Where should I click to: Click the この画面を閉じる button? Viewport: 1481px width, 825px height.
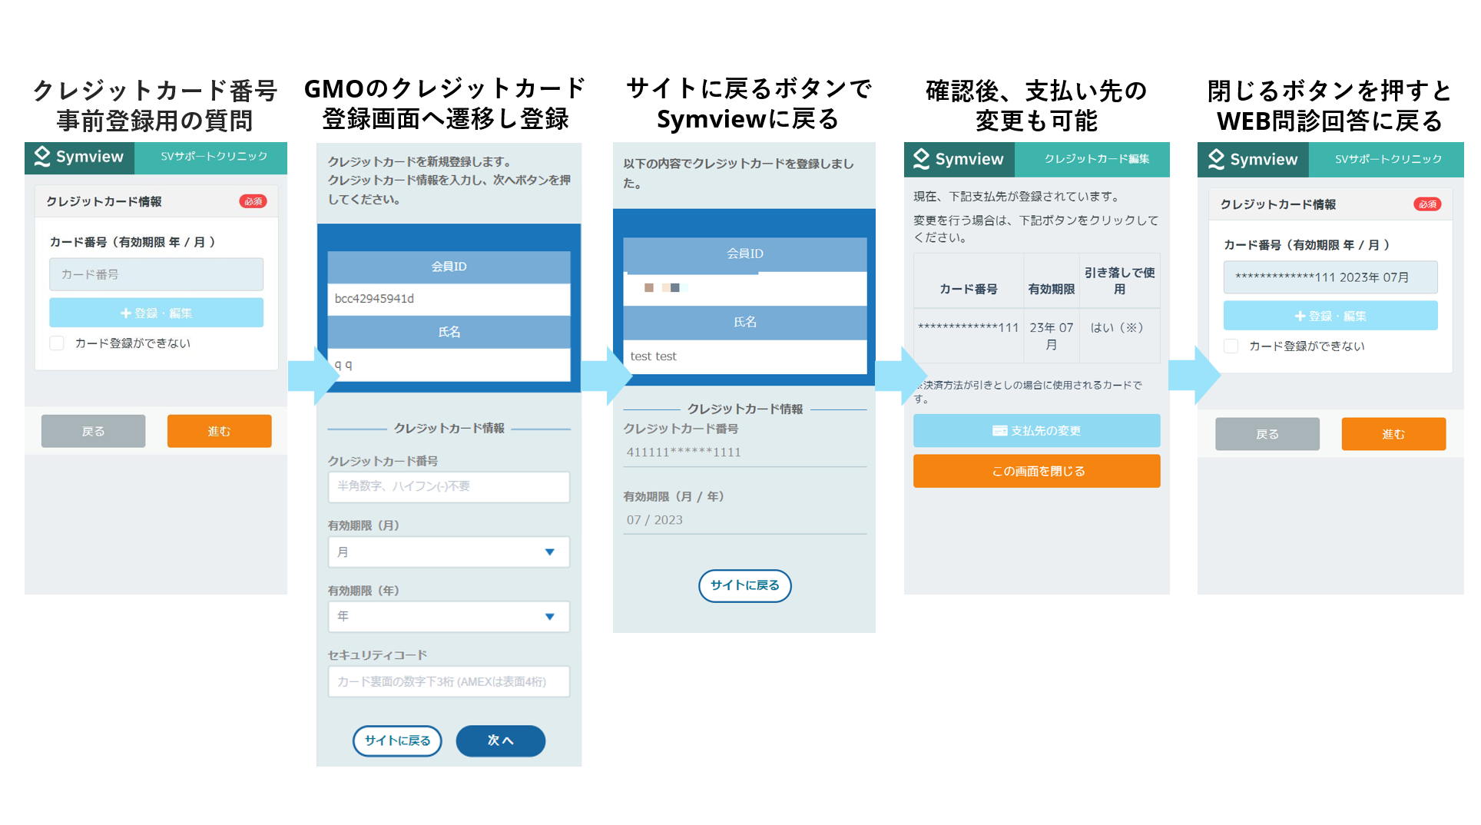[x=1036, y=472]
